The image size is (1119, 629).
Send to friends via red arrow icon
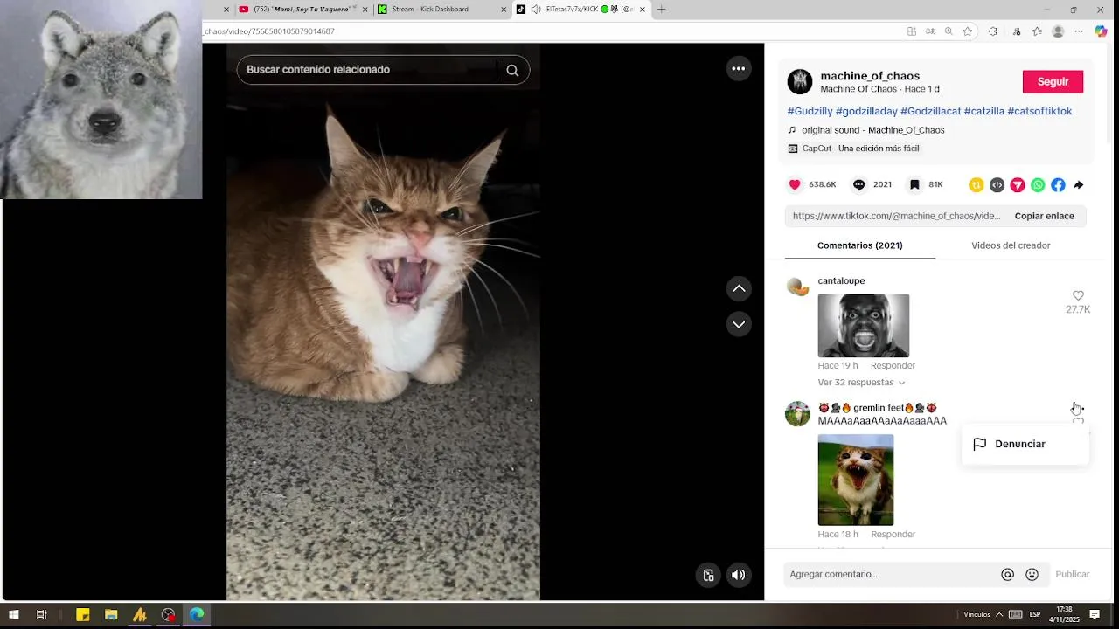1018,184
